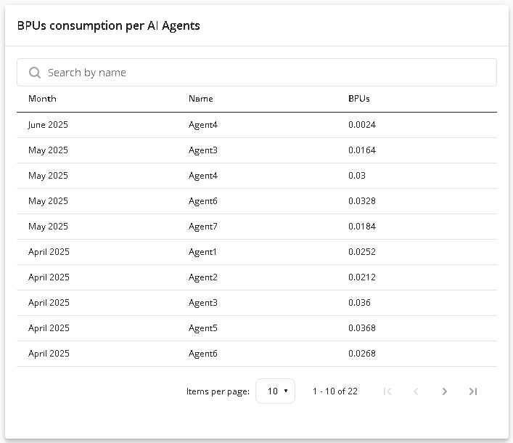Image resolution: width=513 pixels, height=443 pixels.
Task: Open the items per page dropdown
Action: point(275,391)
